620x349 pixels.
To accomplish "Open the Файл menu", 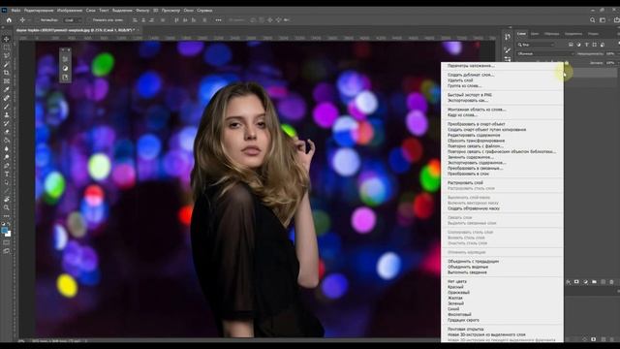I will click(x=16, y=11).
